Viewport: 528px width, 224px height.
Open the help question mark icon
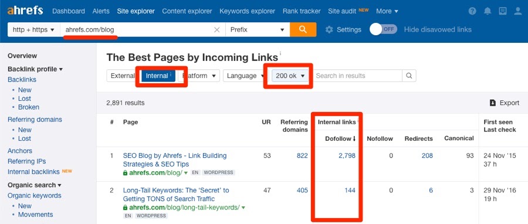[472, 11]
